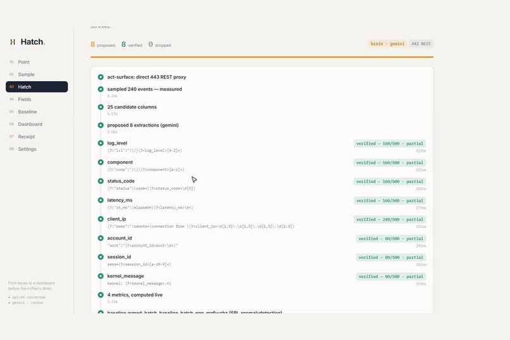Click status dot next to session_id
This screenshot has width=510, height=340.
coord(101,257)
